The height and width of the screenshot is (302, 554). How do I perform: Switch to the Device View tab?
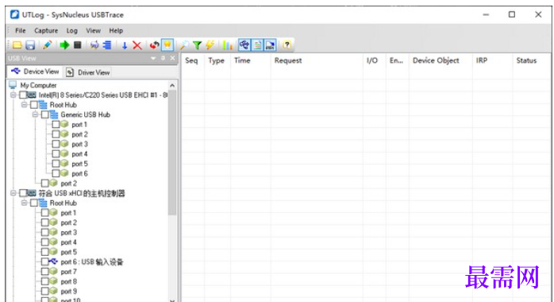[35, 72]
